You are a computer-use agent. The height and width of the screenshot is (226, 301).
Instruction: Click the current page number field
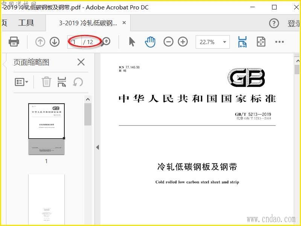click(x=74, y=42)
